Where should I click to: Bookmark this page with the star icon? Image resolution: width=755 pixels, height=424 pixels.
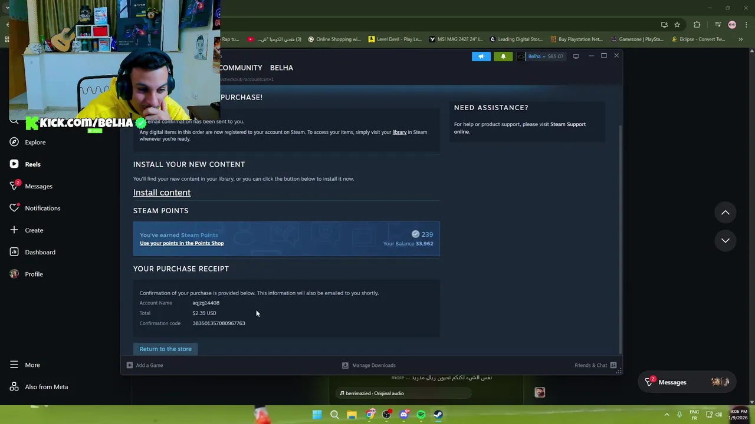click(677, 25)
